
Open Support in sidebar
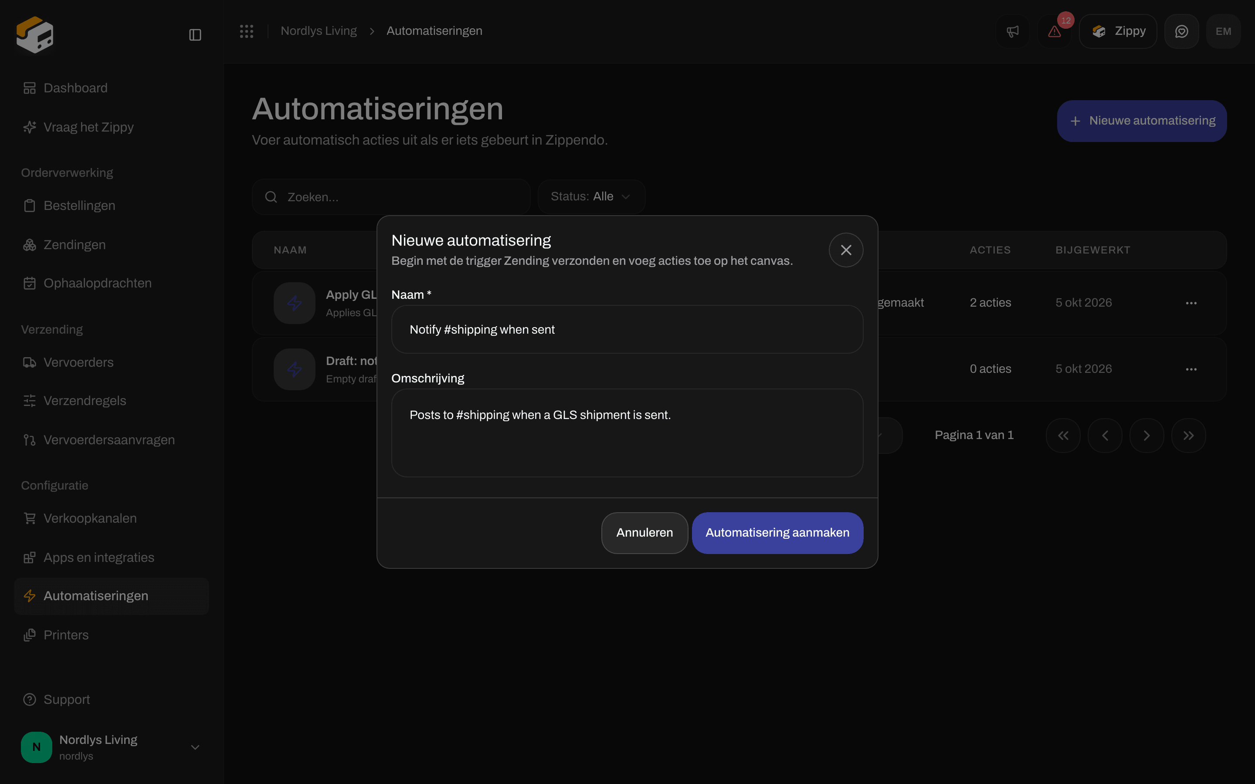tap(112, 700)
